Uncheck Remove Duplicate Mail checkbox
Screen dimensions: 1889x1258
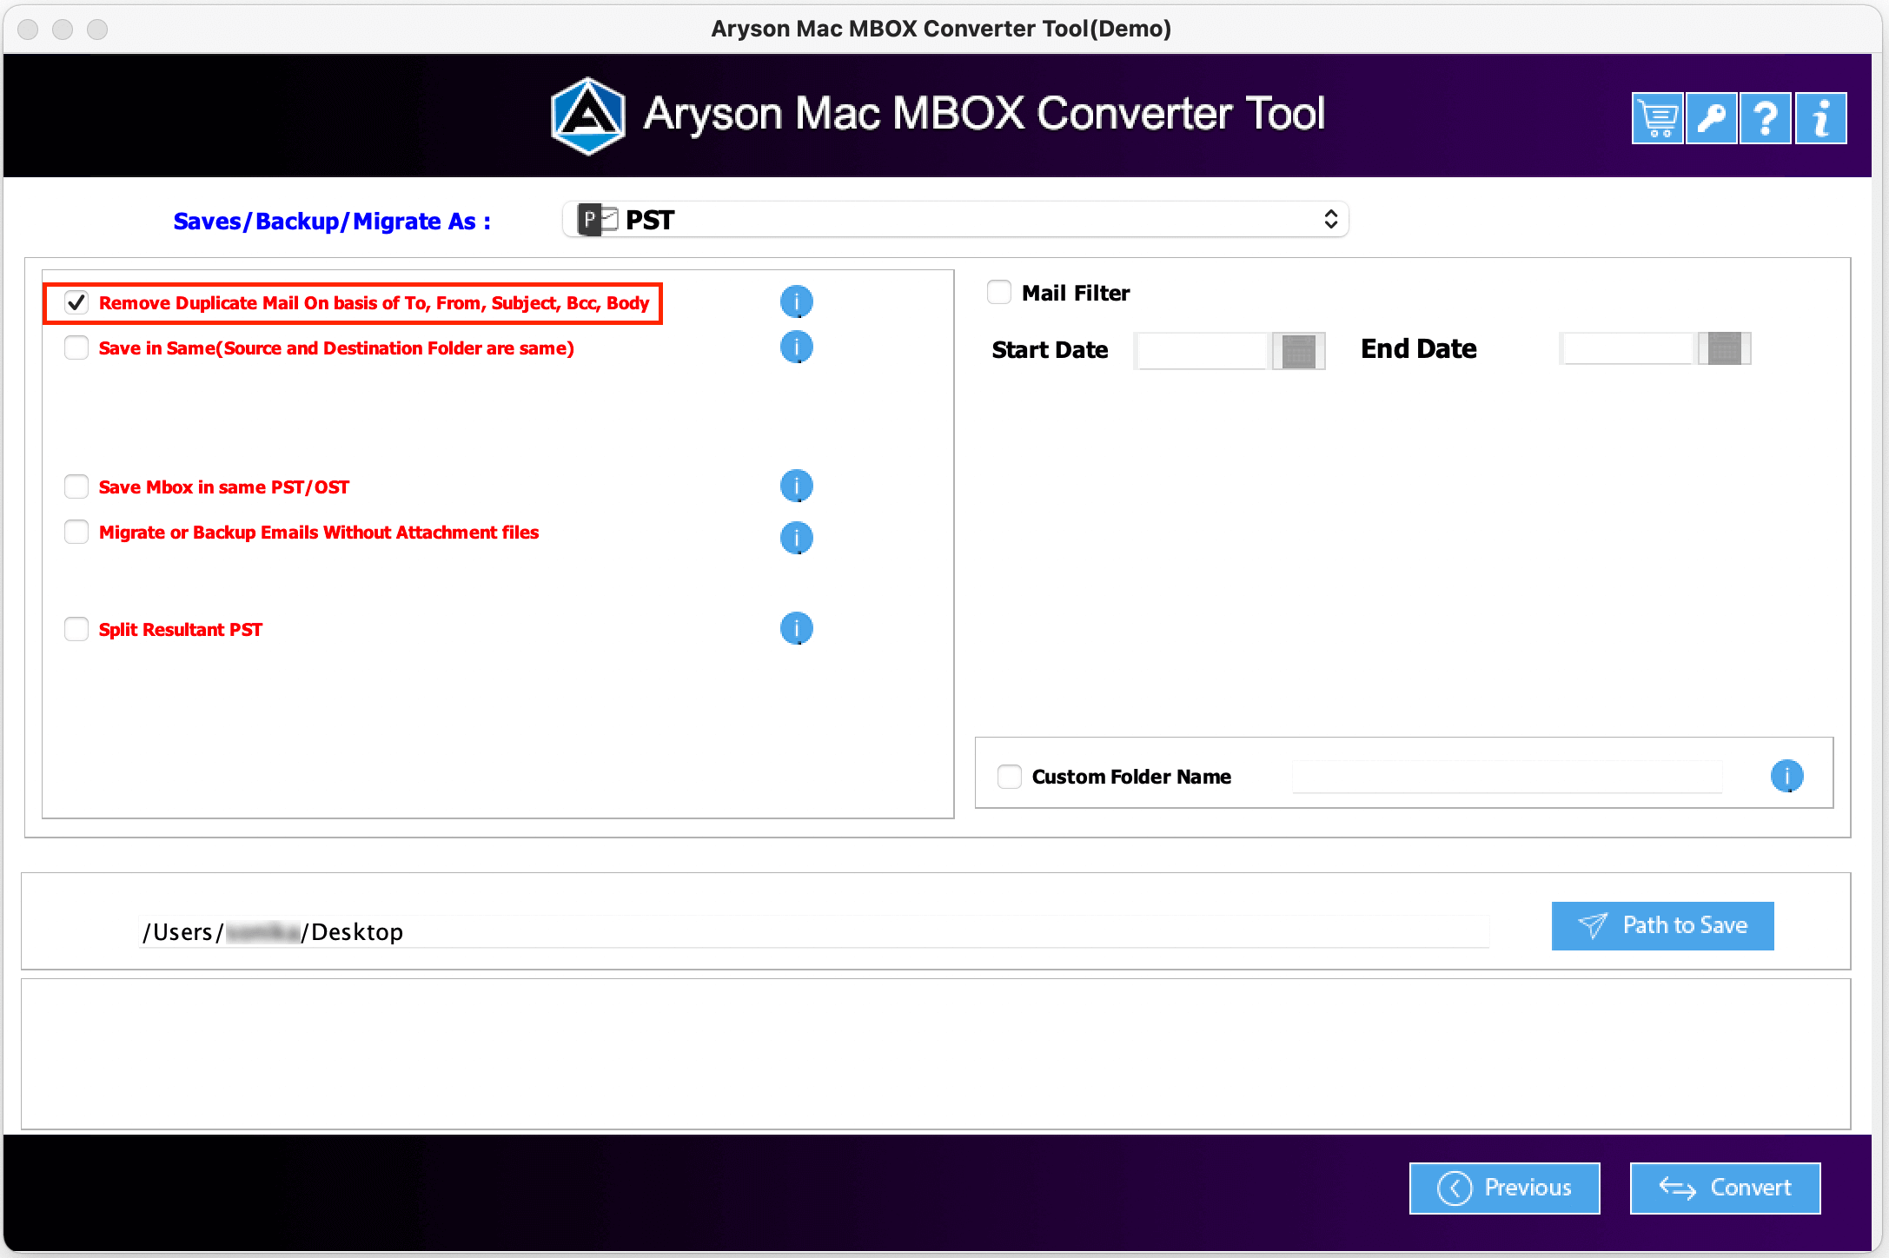76,302
